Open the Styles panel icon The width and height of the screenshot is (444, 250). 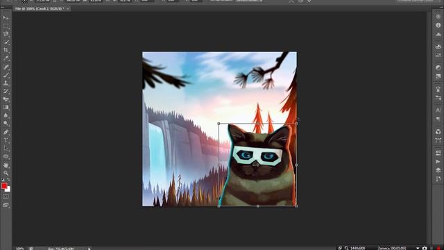pyautogui.click(x=438, y=76)
